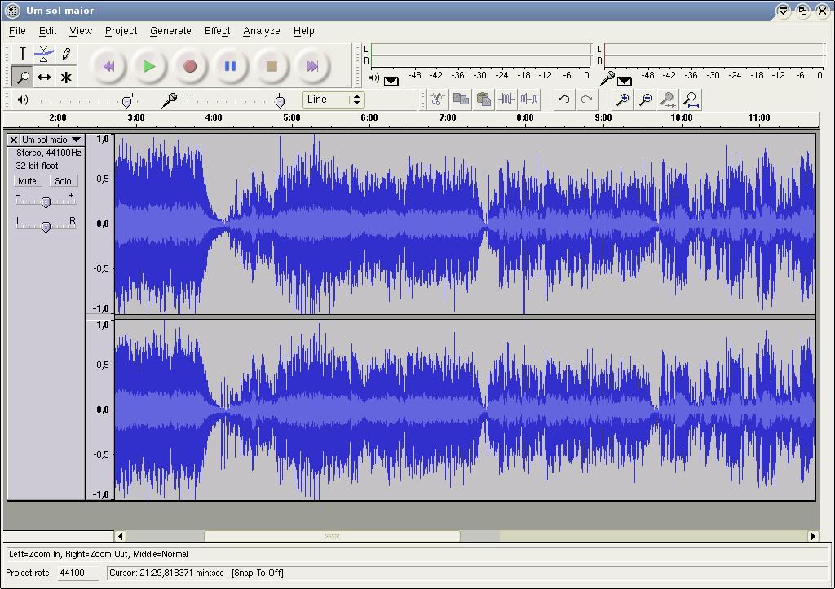This screenshot has width=835, height=589.
Task: Open the Analyze menu
Action: coord(262,31)
